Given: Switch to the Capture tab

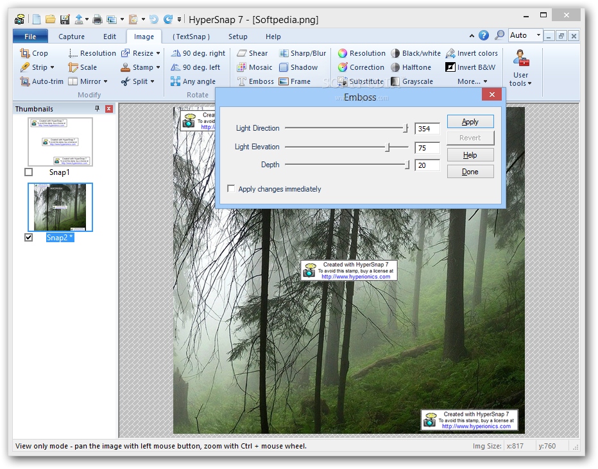Looking at the screenshot, I should point(71,37).
